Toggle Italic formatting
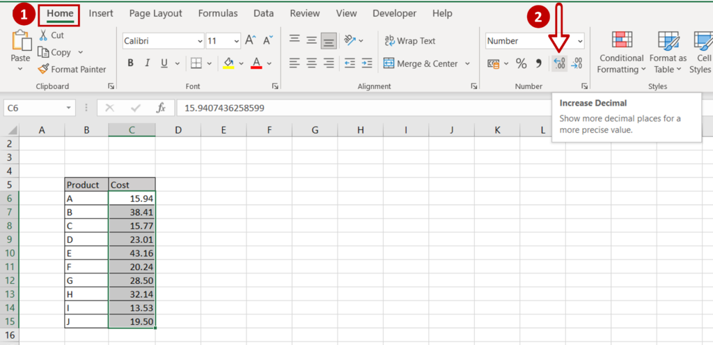 pos(148,63)
